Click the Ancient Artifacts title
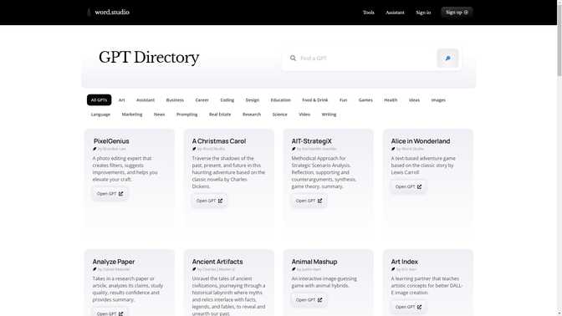 [x=217, y=262]
